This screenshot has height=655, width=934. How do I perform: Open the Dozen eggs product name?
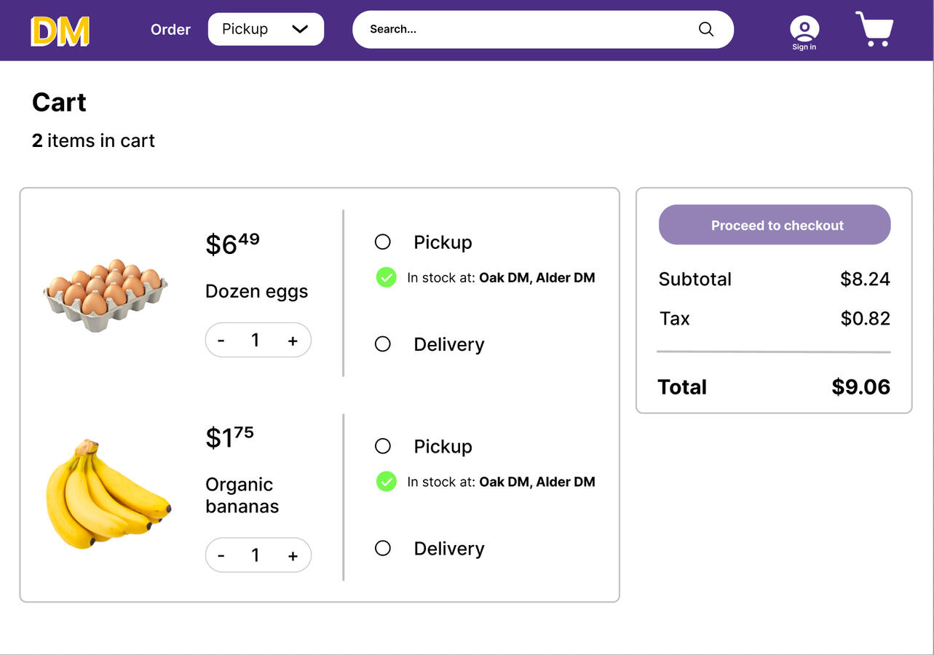256,292
